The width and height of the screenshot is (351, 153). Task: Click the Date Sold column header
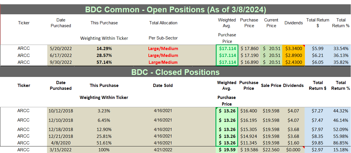163,85
